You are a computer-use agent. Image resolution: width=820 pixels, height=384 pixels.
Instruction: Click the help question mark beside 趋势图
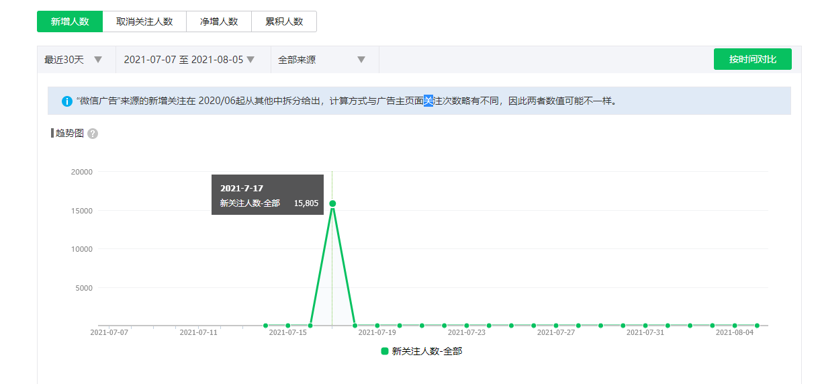point(93,134)
